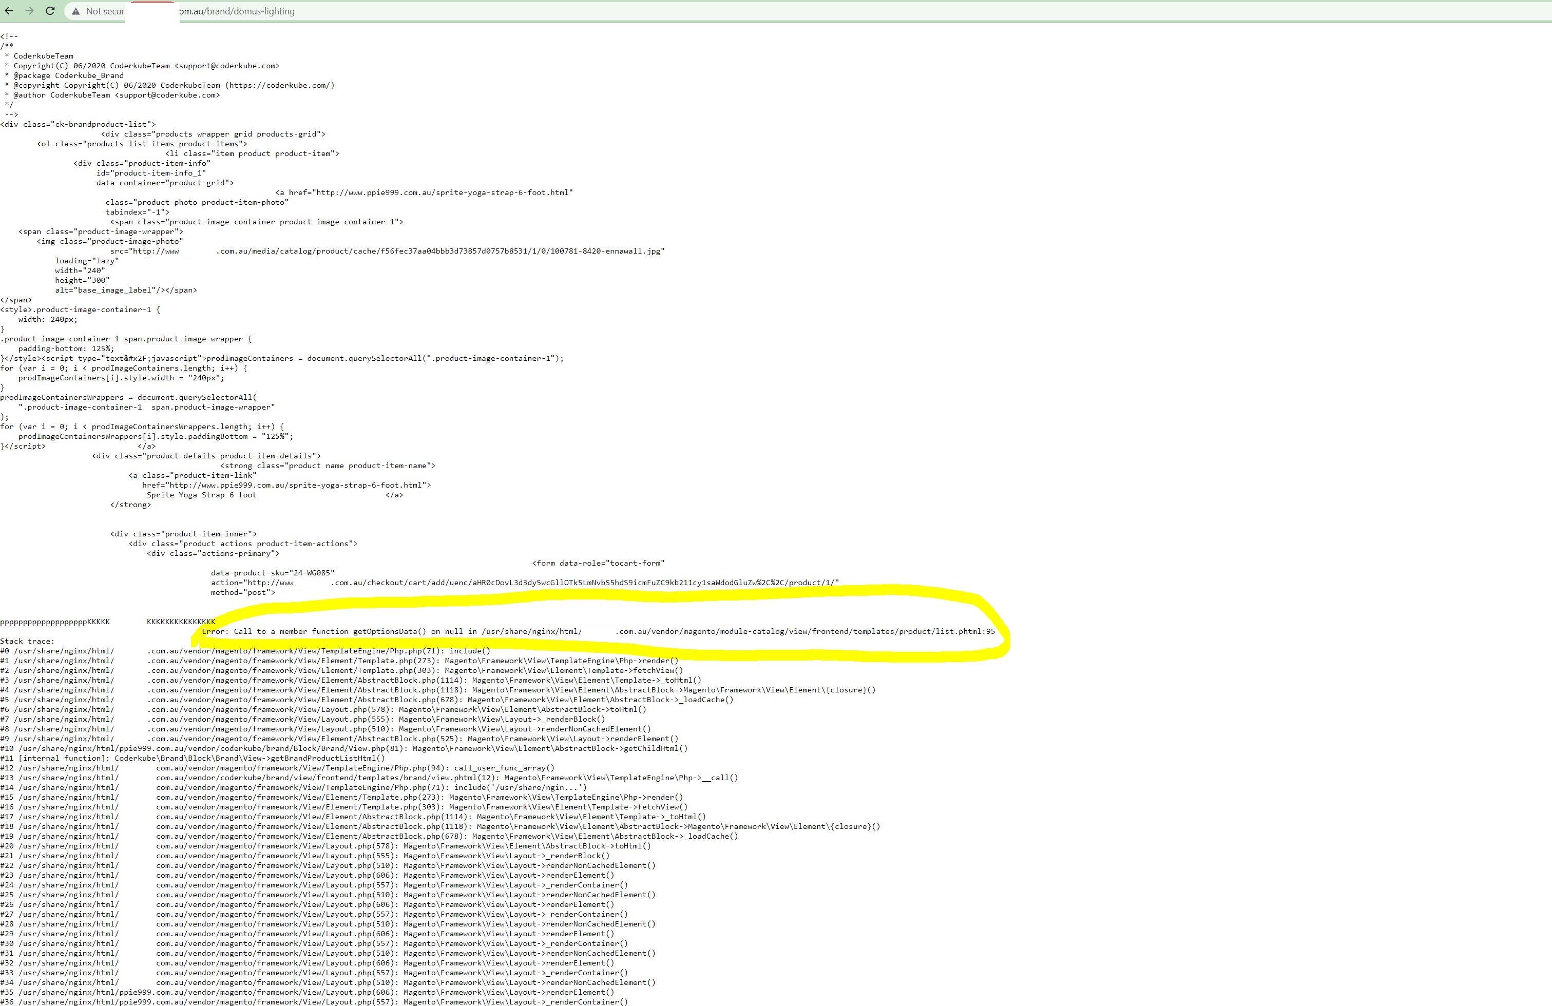Click the Not secure warning triangle

[75, 11]
